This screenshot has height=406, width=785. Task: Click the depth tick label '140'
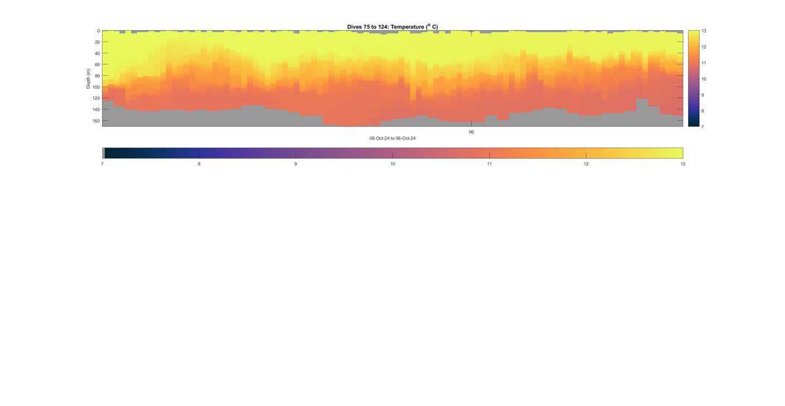[x=96, y=110]
